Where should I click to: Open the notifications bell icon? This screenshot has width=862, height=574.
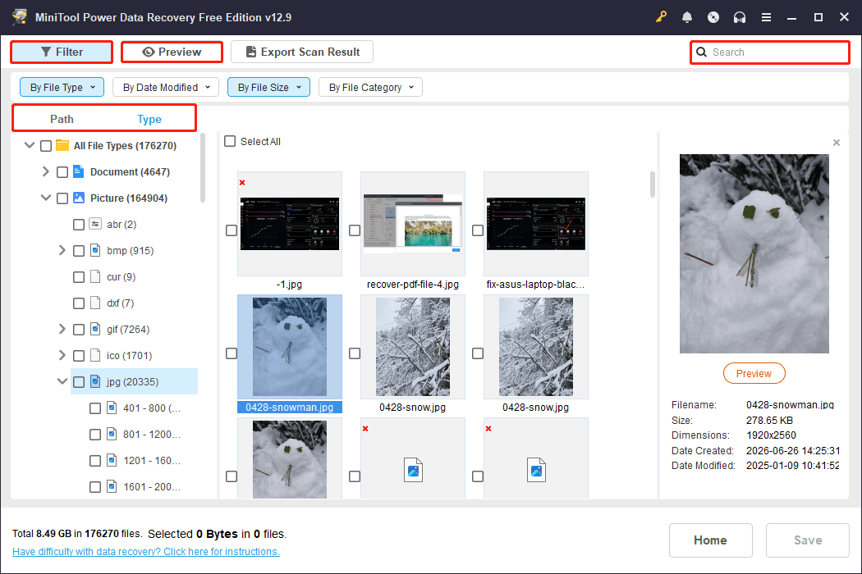pos(686,17)
